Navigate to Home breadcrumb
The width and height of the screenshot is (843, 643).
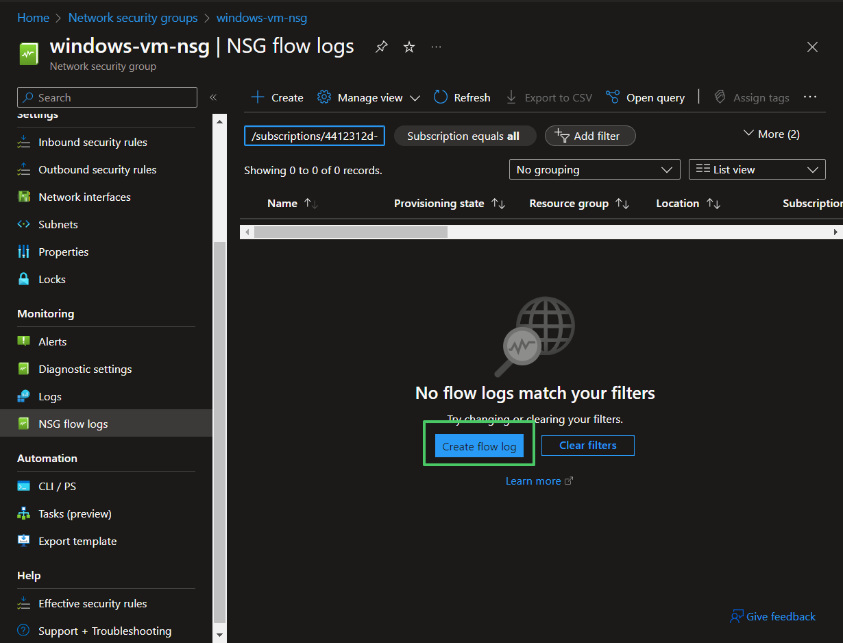tap(33, 18)
